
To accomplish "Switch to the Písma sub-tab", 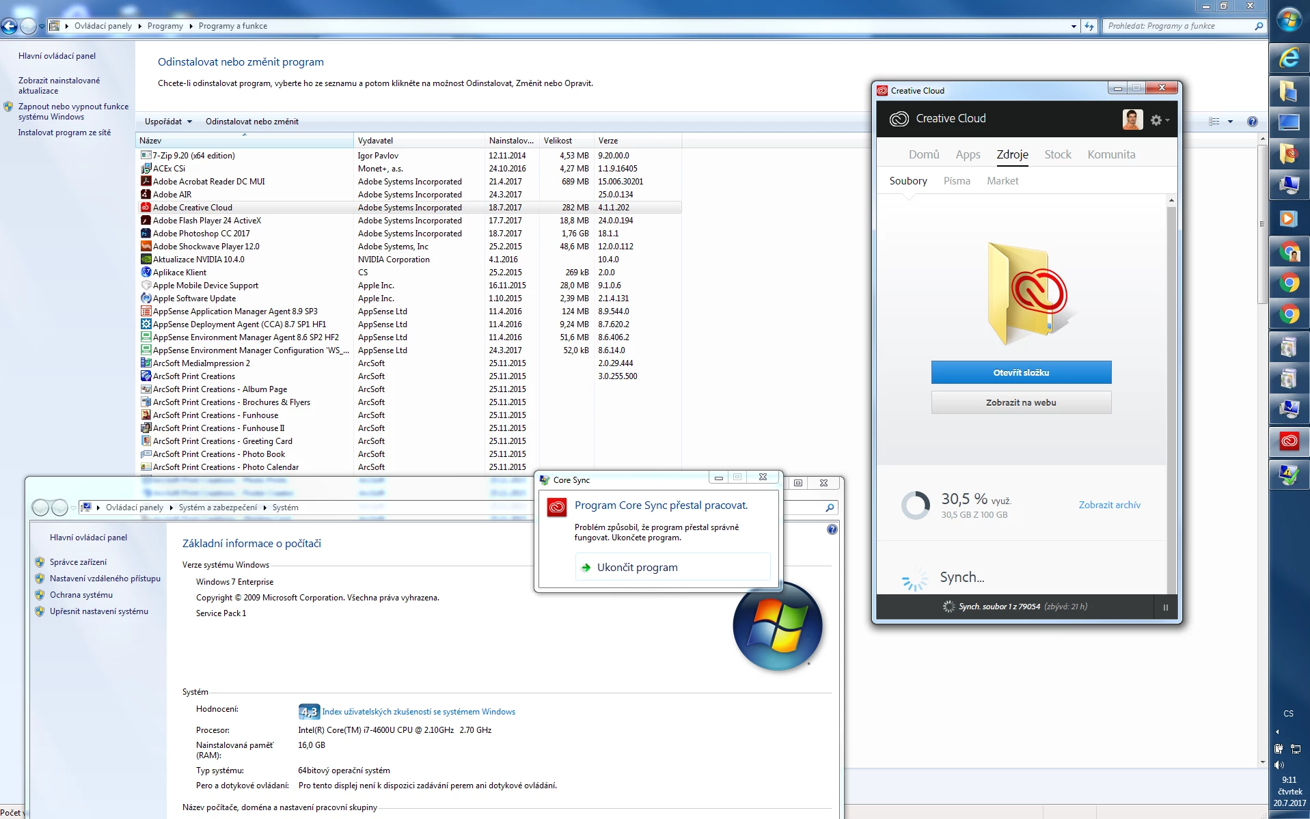I will click(957, 181).
